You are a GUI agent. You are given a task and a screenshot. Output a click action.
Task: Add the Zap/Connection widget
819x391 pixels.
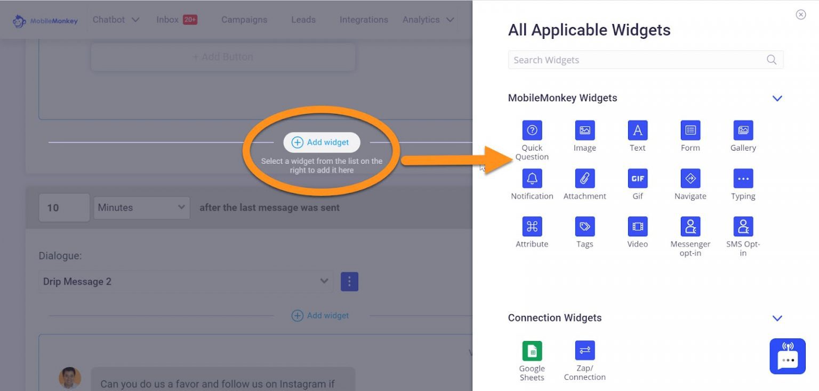[584, 351]
